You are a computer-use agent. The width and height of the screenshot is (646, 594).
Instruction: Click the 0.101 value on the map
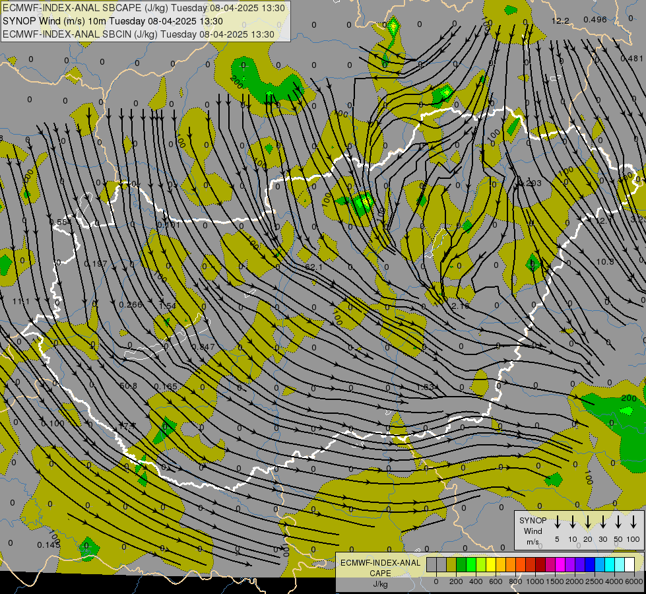click(168, 224)
